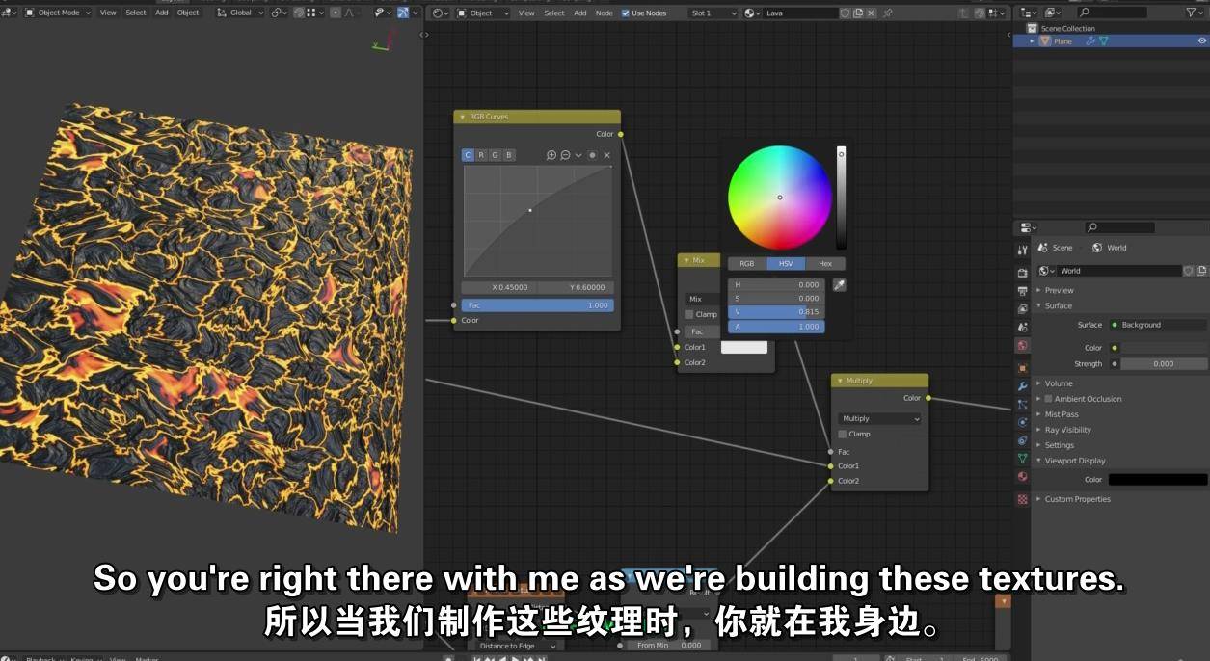Expand the Ray Visibility panel
This screenshot has height=661, width=1210.
(1067, 430)
